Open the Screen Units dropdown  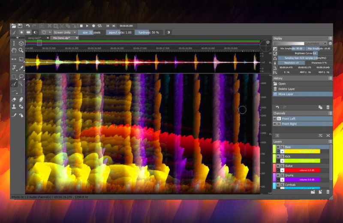click(65, 32)
